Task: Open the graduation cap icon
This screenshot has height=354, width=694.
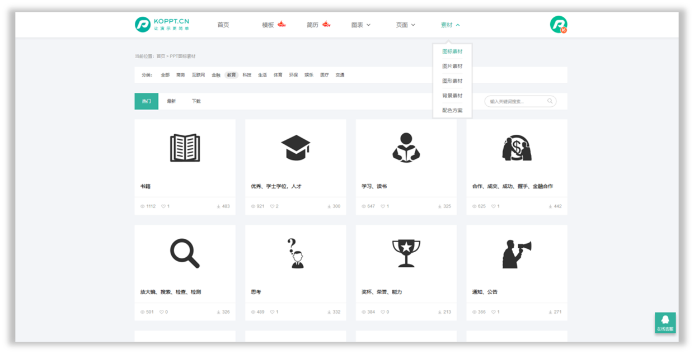Action: (x=296, y=148)
